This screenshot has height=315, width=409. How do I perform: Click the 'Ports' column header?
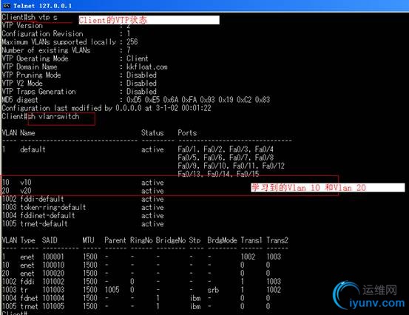(x=187, y=132)
